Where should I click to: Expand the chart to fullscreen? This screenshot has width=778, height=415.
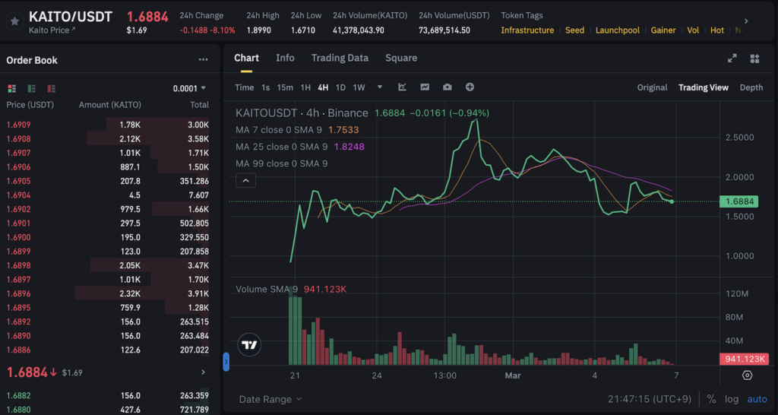732,59
